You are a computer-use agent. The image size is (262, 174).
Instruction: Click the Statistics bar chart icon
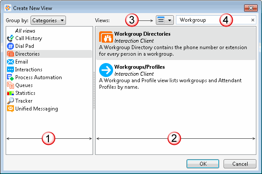point(10,93)
